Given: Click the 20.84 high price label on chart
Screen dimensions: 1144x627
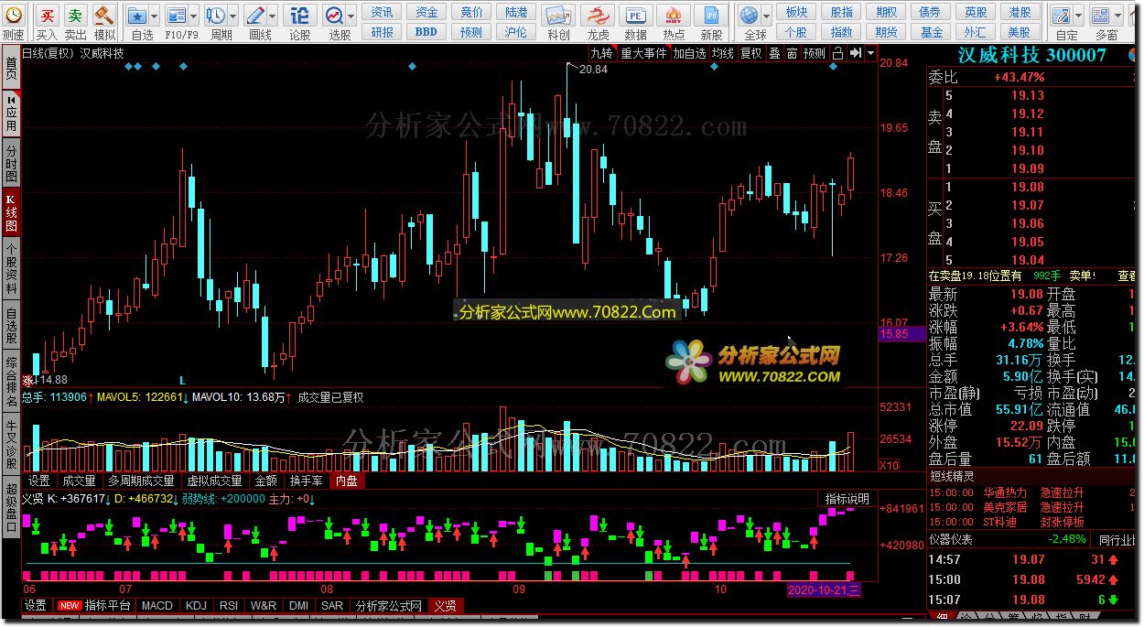Looking at the screenshot, I should (x=593, y=70).
